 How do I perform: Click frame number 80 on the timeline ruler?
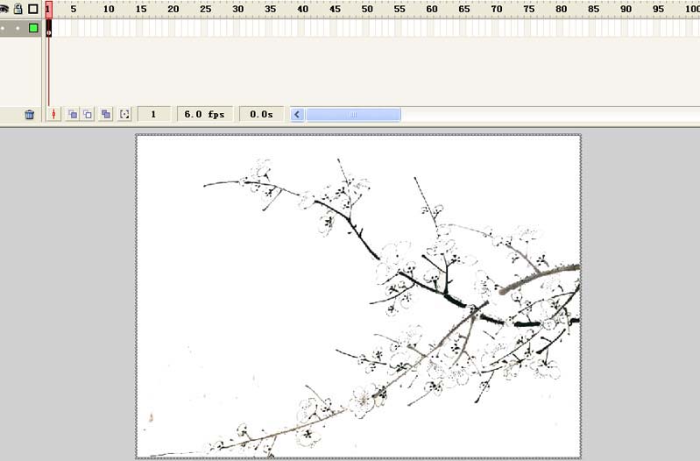tap(562, 9)
